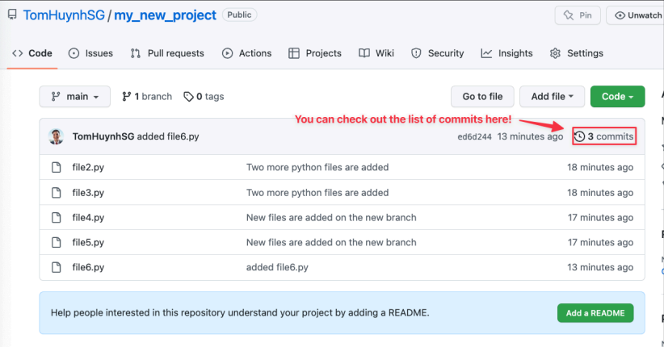Open the main branch dropdown
664x347 pixels.
click(75, 97)
